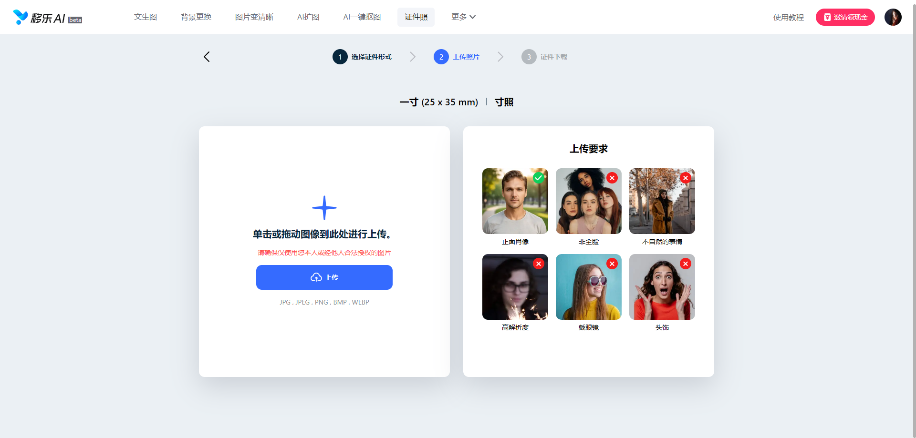Click the blue plus sparkle upload icon
Image resolution: width=916 pixels, height=438 pixels.
(x=324, y=208)
